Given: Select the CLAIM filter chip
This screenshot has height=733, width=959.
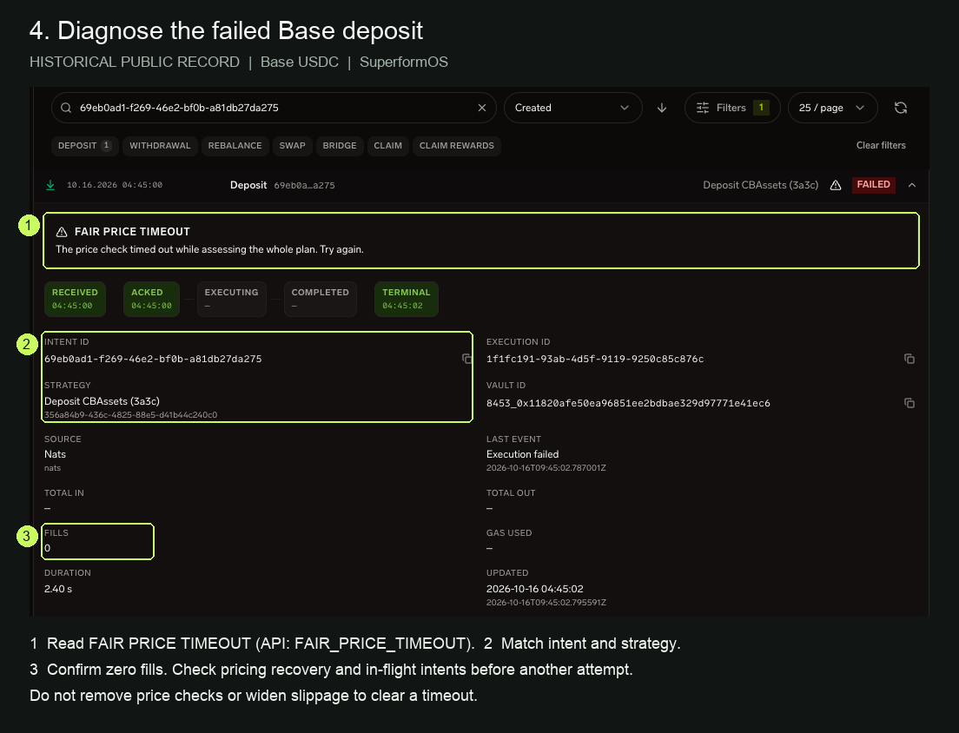Looking at the screenshot, I should point(387,146).
